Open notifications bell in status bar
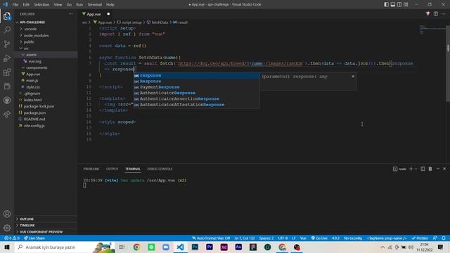 click(x=444, y=238)
